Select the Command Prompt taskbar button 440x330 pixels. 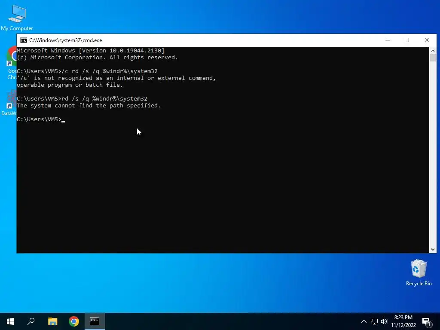coord(95,321)
